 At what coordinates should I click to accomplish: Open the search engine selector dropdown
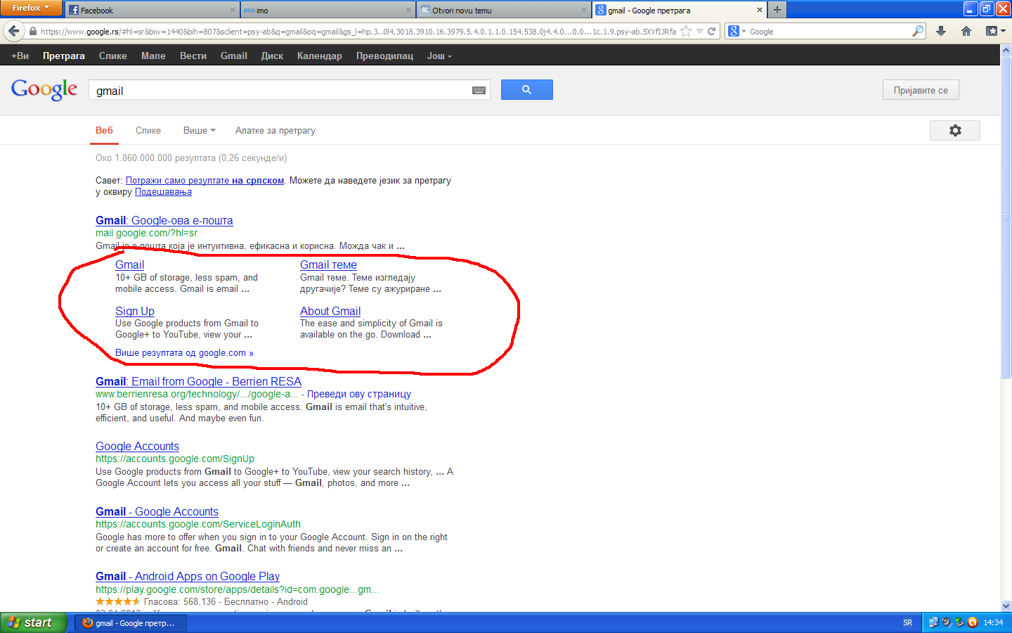point(736,31)
